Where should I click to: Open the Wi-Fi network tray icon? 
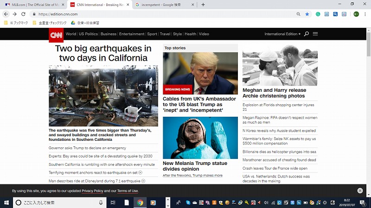pyautogui.click(x=273, y=202)
